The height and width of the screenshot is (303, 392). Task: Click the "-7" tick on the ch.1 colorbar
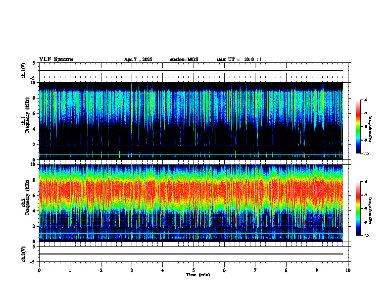366,113
